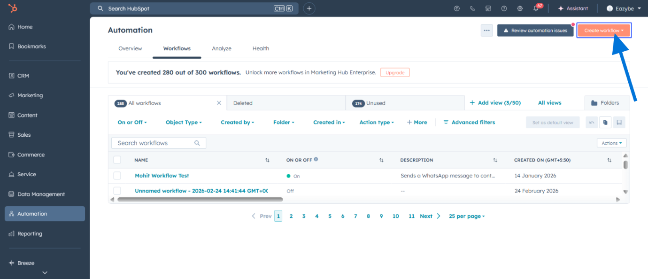Open the Created by filter dropdown
Screen dimensions: 648x279
click(x=237, y=122)
